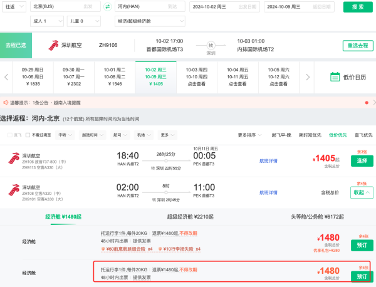Select the 09-29 date tab ¥1835
Screen dimensions: 376x287
(x=33, y=77)
